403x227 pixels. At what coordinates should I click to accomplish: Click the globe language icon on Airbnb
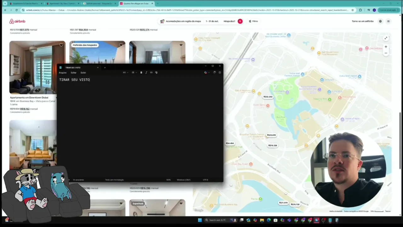tap(380, 21)
